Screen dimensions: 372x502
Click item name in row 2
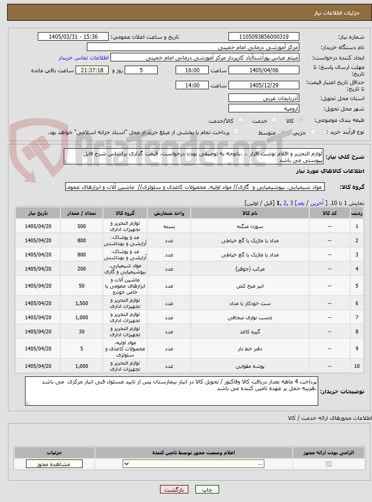(250, 240)
